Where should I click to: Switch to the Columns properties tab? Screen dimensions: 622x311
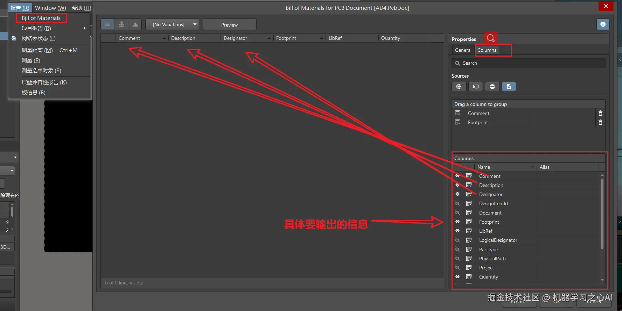tap(487, 50)
